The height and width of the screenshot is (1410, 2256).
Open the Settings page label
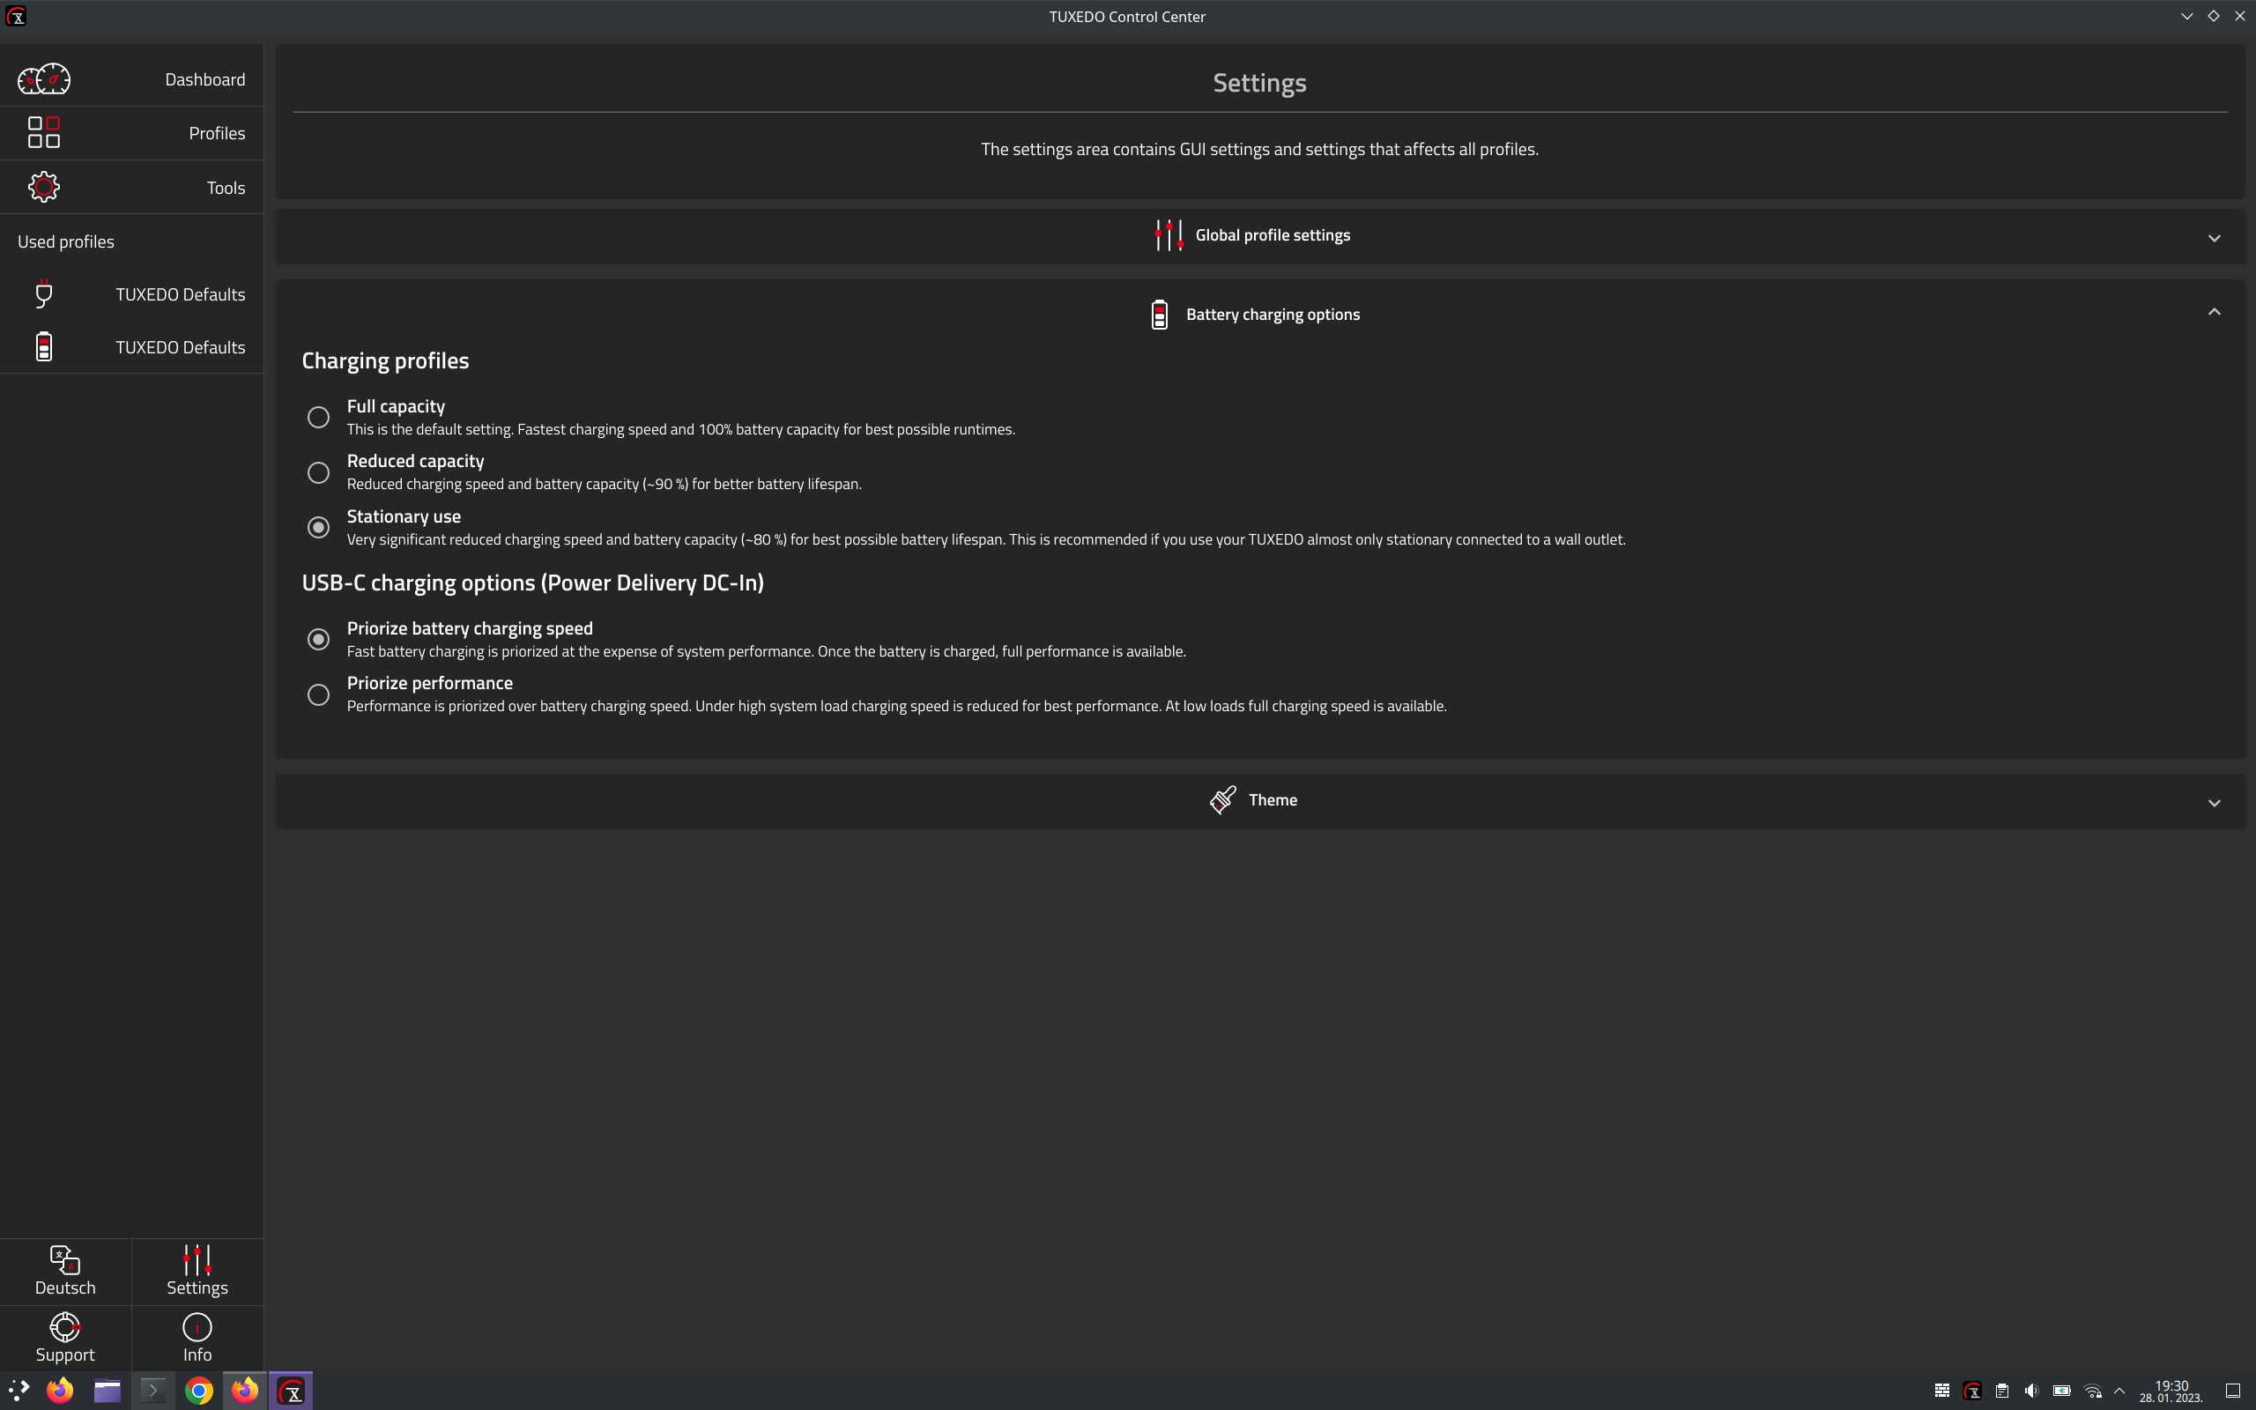coord(197,1287)
